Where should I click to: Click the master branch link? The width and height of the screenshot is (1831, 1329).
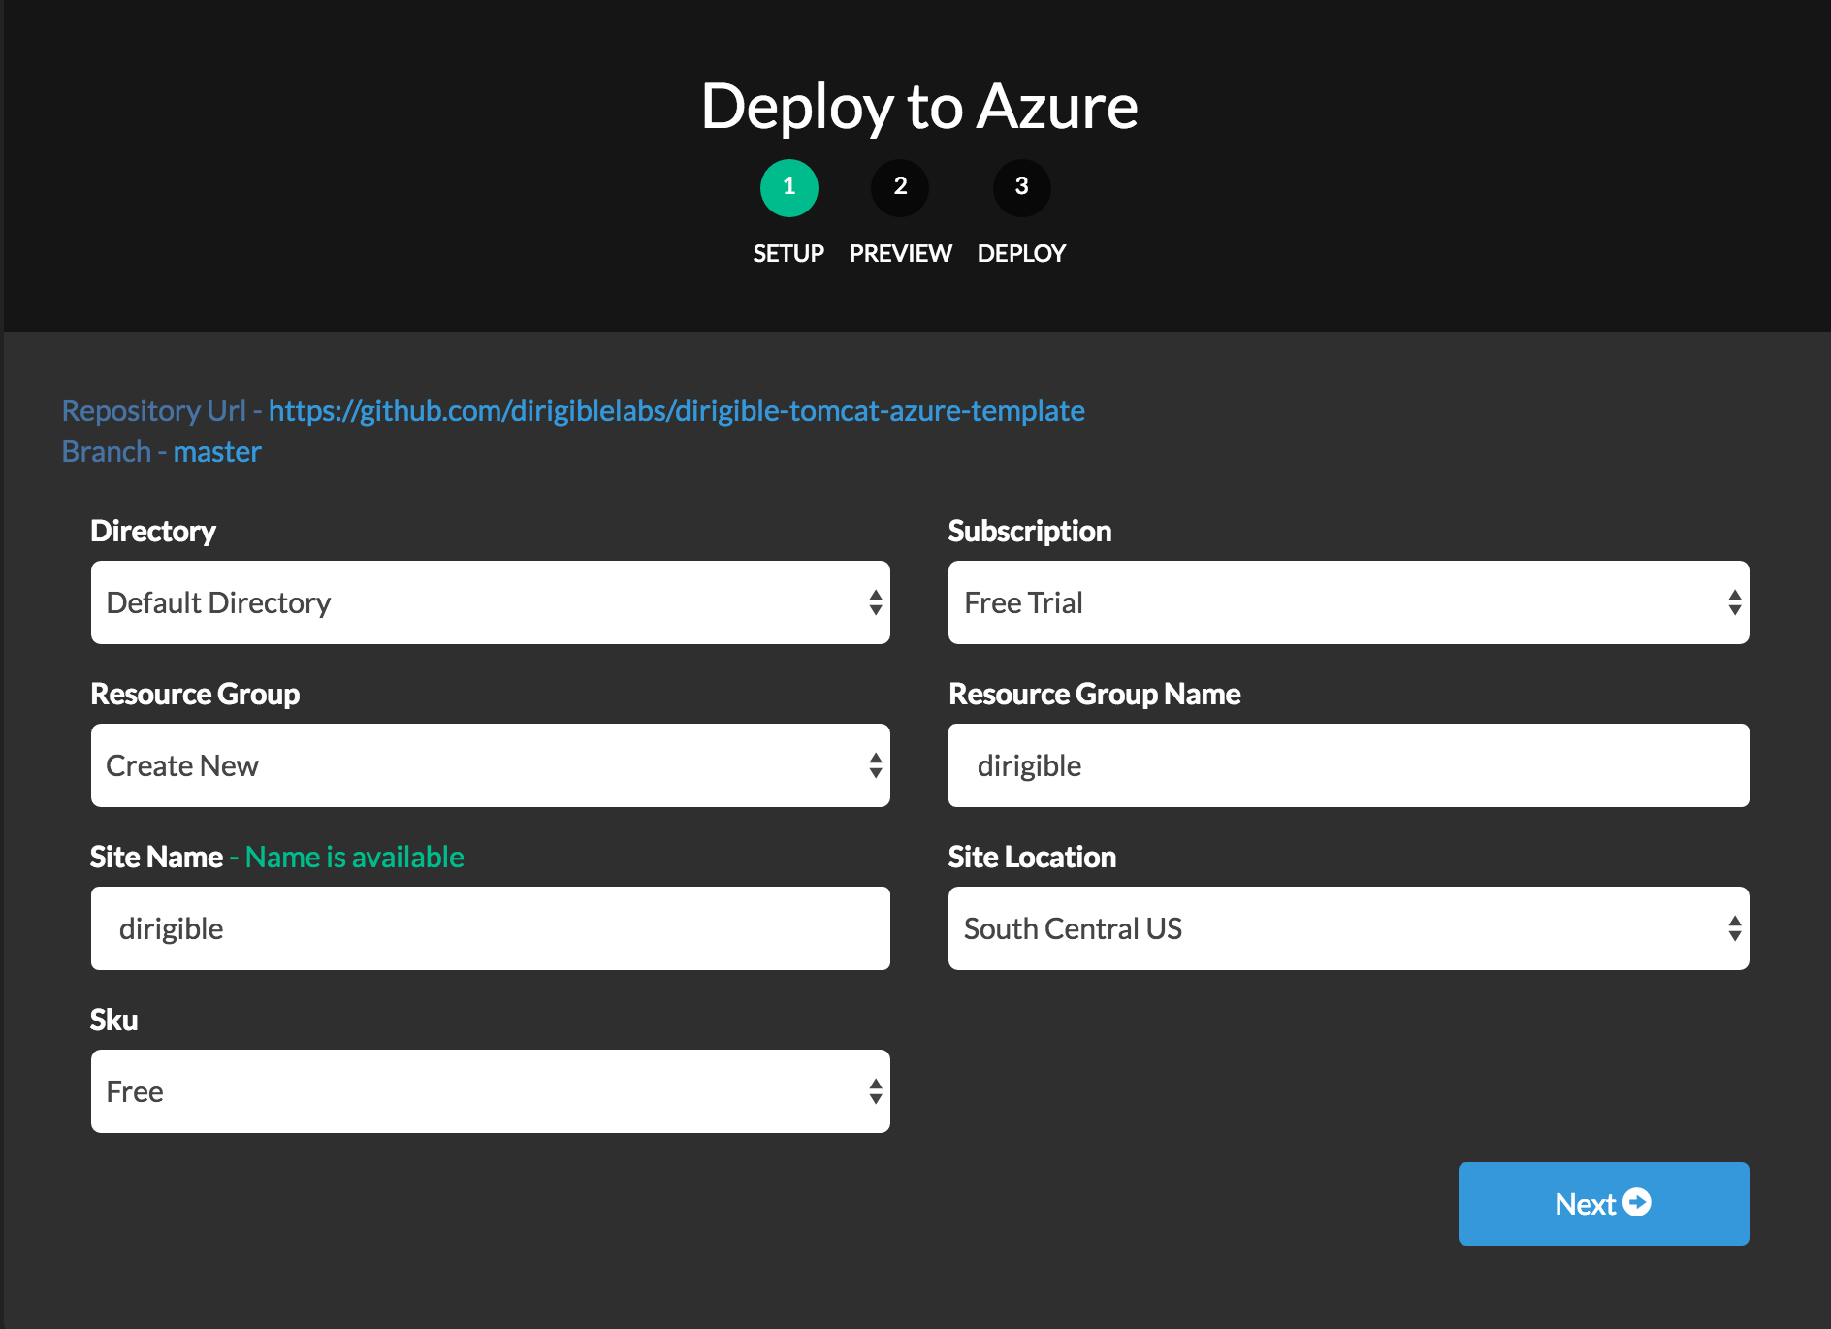[217, 452]
